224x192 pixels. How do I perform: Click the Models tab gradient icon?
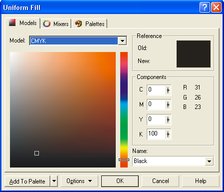[x=12, y=22]
